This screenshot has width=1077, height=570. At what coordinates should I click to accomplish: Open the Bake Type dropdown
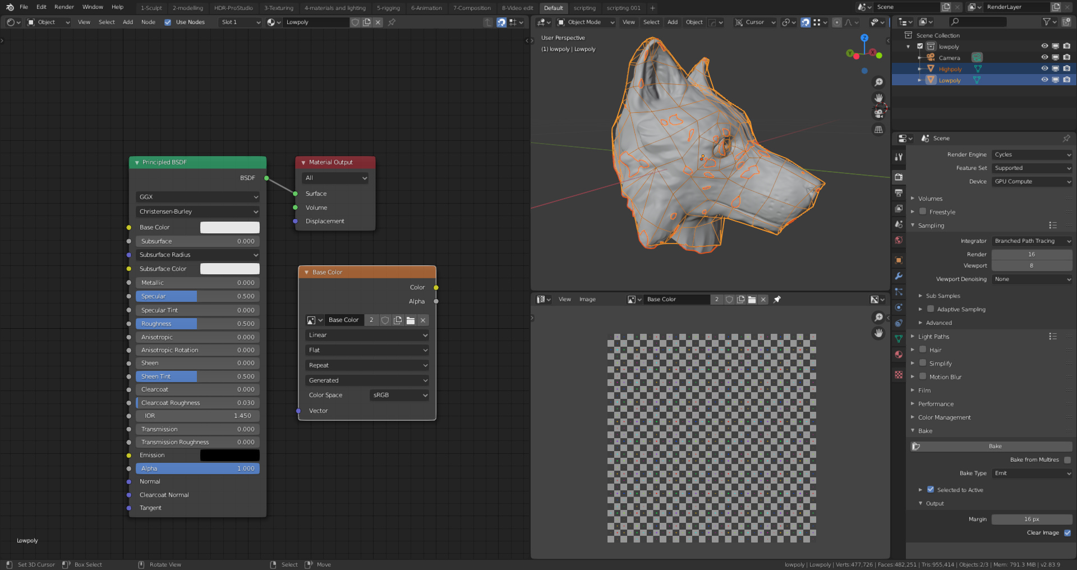click(1032, 473)
